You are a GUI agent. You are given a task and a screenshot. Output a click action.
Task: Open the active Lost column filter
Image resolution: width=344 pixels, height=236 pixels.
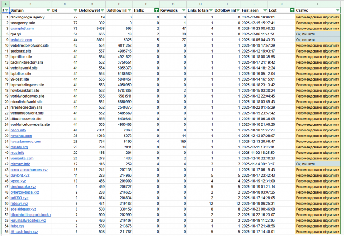click(292, 10)
